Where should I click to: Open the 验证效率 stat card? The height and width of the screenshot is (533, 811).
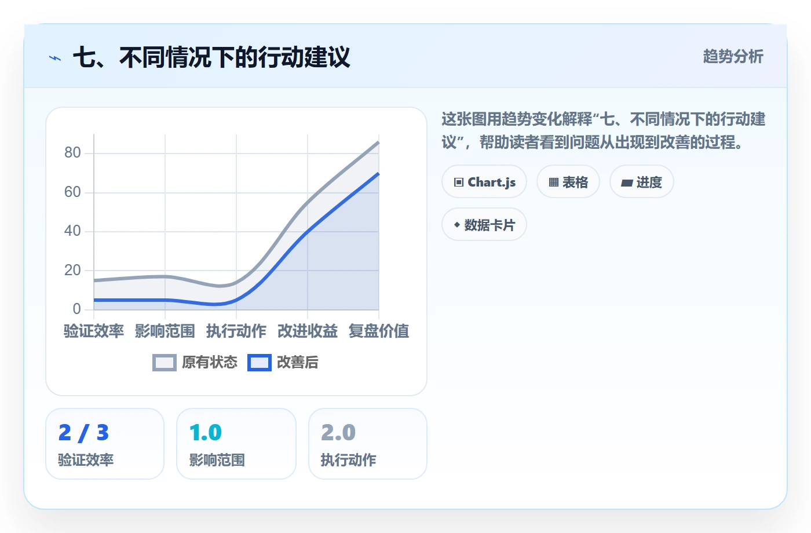point(105,444)
